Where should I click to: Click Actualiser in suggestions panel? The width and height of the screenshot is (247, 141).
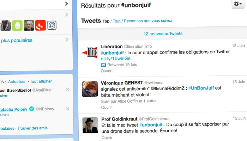click(17, 81)
